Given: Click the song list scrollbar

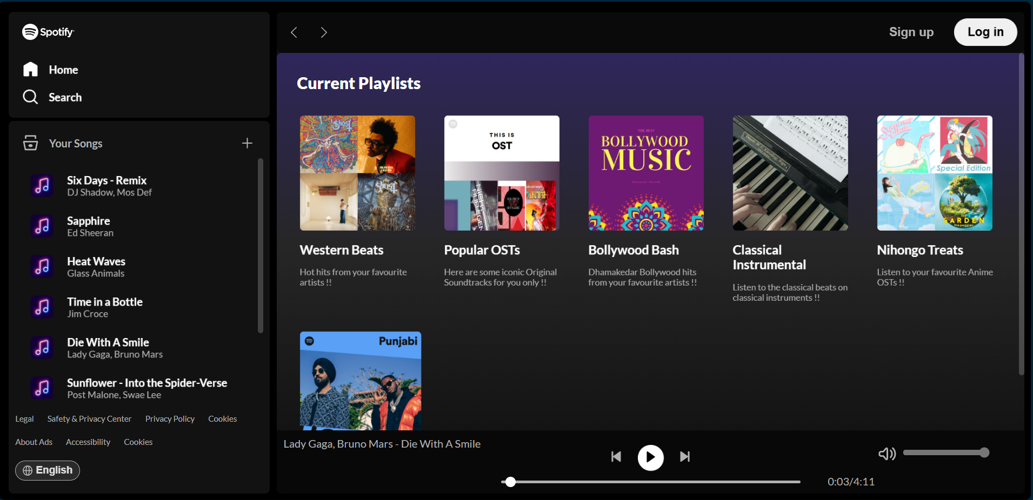Looking at the screenshot, I should [x=261, y=246].
